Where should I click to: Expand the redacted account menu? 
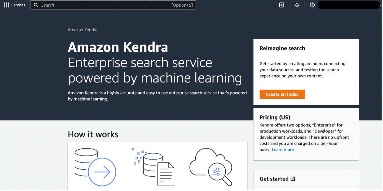(x=349, y=5)
